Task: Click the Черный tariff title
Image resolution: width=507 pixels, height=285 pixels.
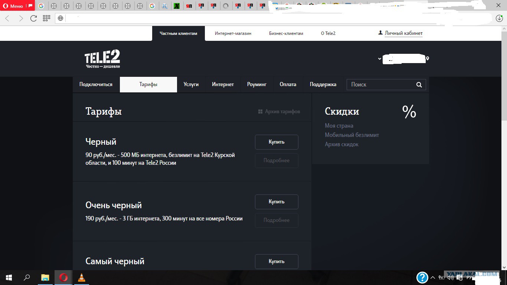Action: click(101, 142)
